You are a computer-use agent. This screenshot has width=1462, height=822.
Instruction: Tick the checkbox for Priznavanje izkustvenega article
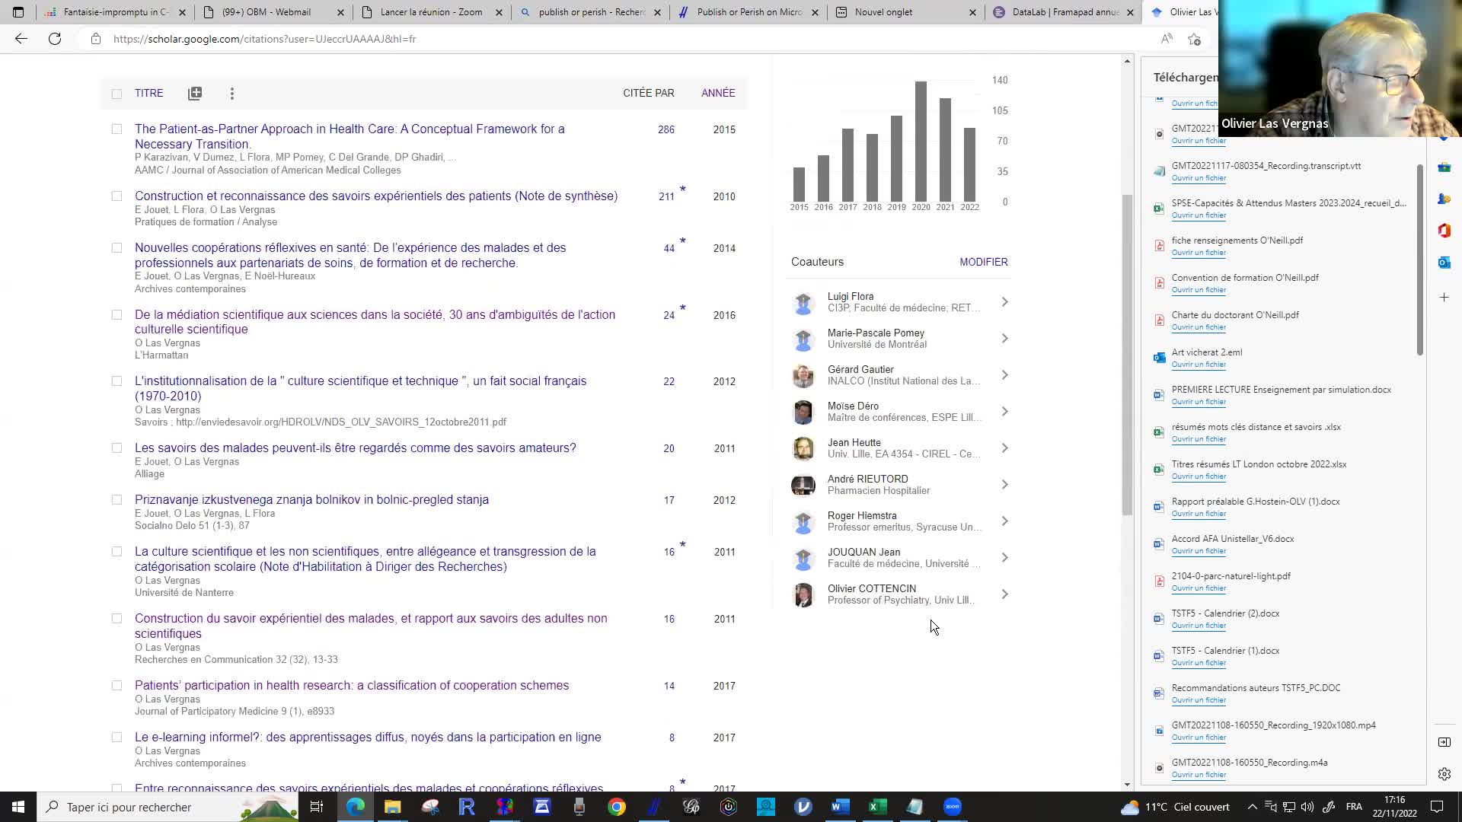point(117,500)
